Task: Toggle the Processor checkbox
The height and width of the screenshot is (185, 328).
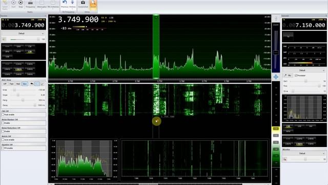Action: (x=296, y=76)
